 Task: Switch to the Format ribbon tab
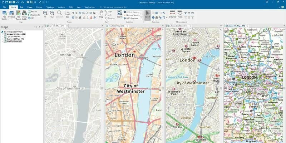pyautogui.click(x=39, y=7)
